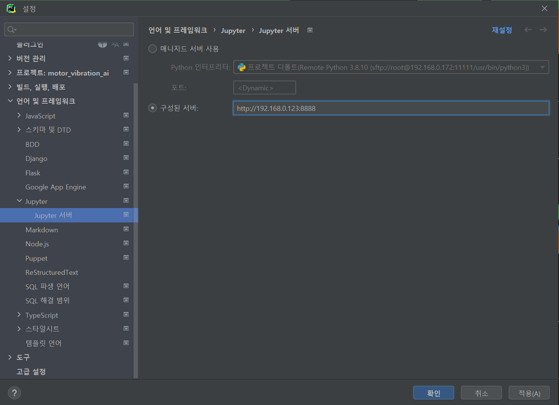Click the settings tree vertical scrollbar
Viewport: 559px width, 405px height.
[136, 230]
